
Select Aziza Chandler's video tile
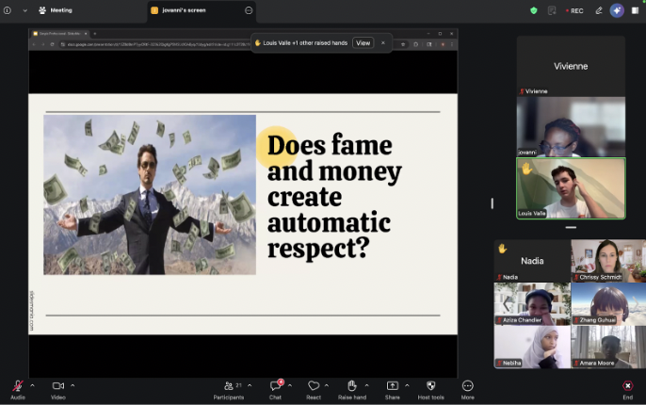pyautogui.click(x=532, y=303)
